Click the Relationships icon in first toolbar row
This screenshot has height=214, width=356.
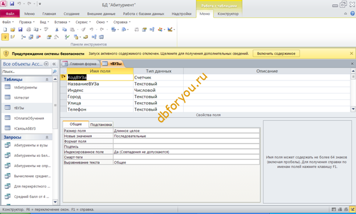point(152,30)
